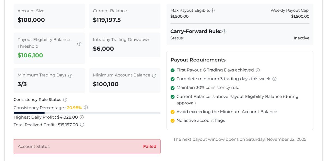Click the Intraday Trailing Drawdown card

pyautogui.click(x=125, y=45)
